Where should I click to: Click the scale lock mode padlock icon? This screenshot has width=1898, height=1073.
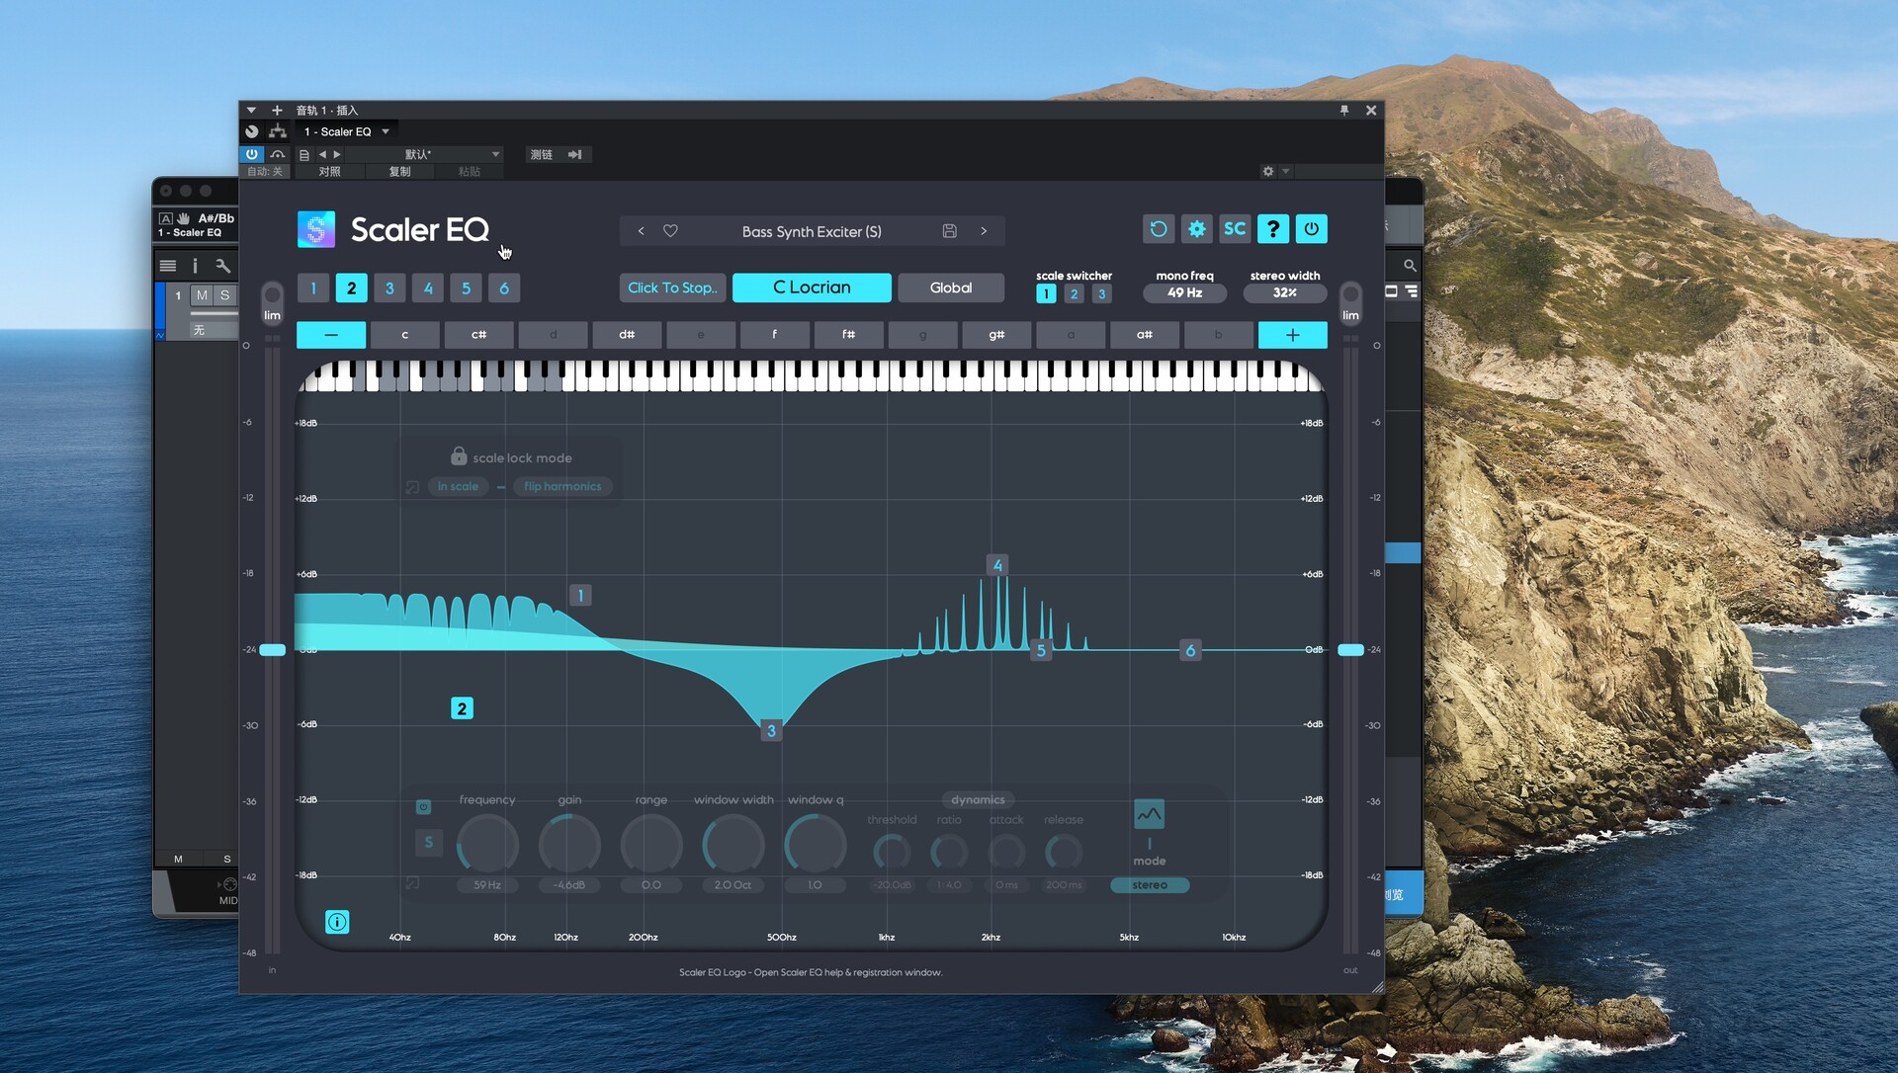click(x=459, y=455)
